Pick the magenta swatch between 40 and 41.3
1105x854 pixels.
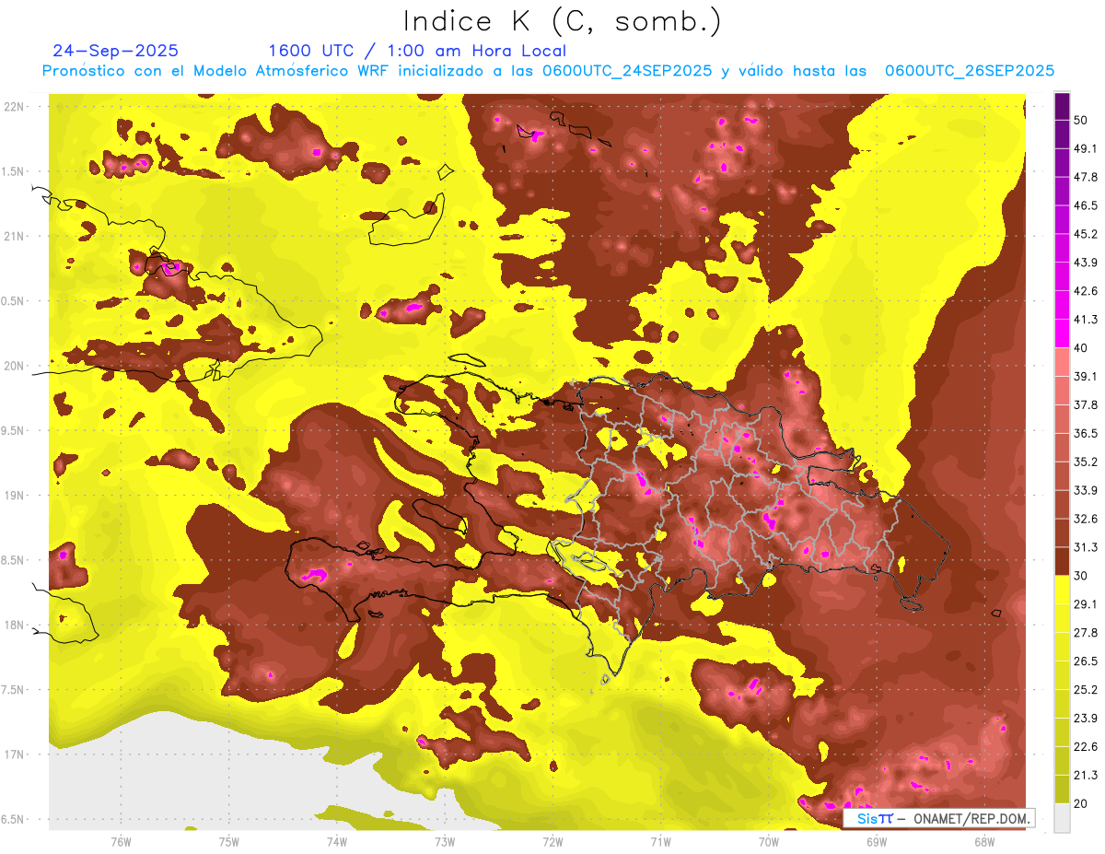pos(1063,333)
